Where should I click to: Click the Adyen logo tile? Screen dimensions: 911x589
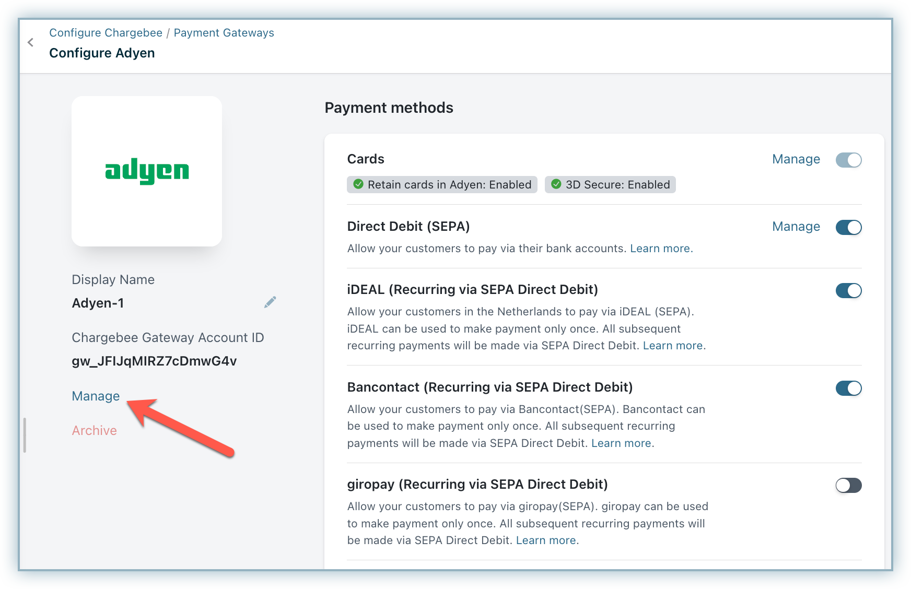point(147,171)
